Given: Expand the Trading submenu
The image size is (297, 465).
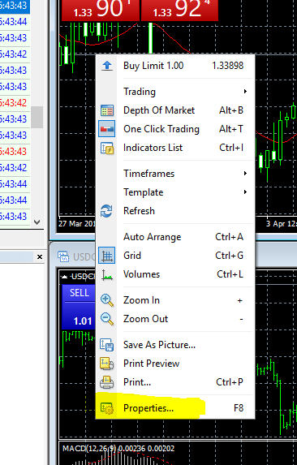Looking at the screenshot, I should [x=175, y=92].
